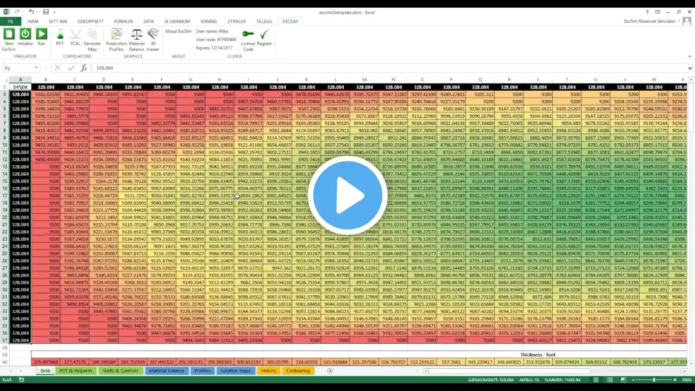This screenshot has height=391, width=695.
Task: Collapse the ribbon with the chevron
Action: pyautogui.click(x=690, y=55)
